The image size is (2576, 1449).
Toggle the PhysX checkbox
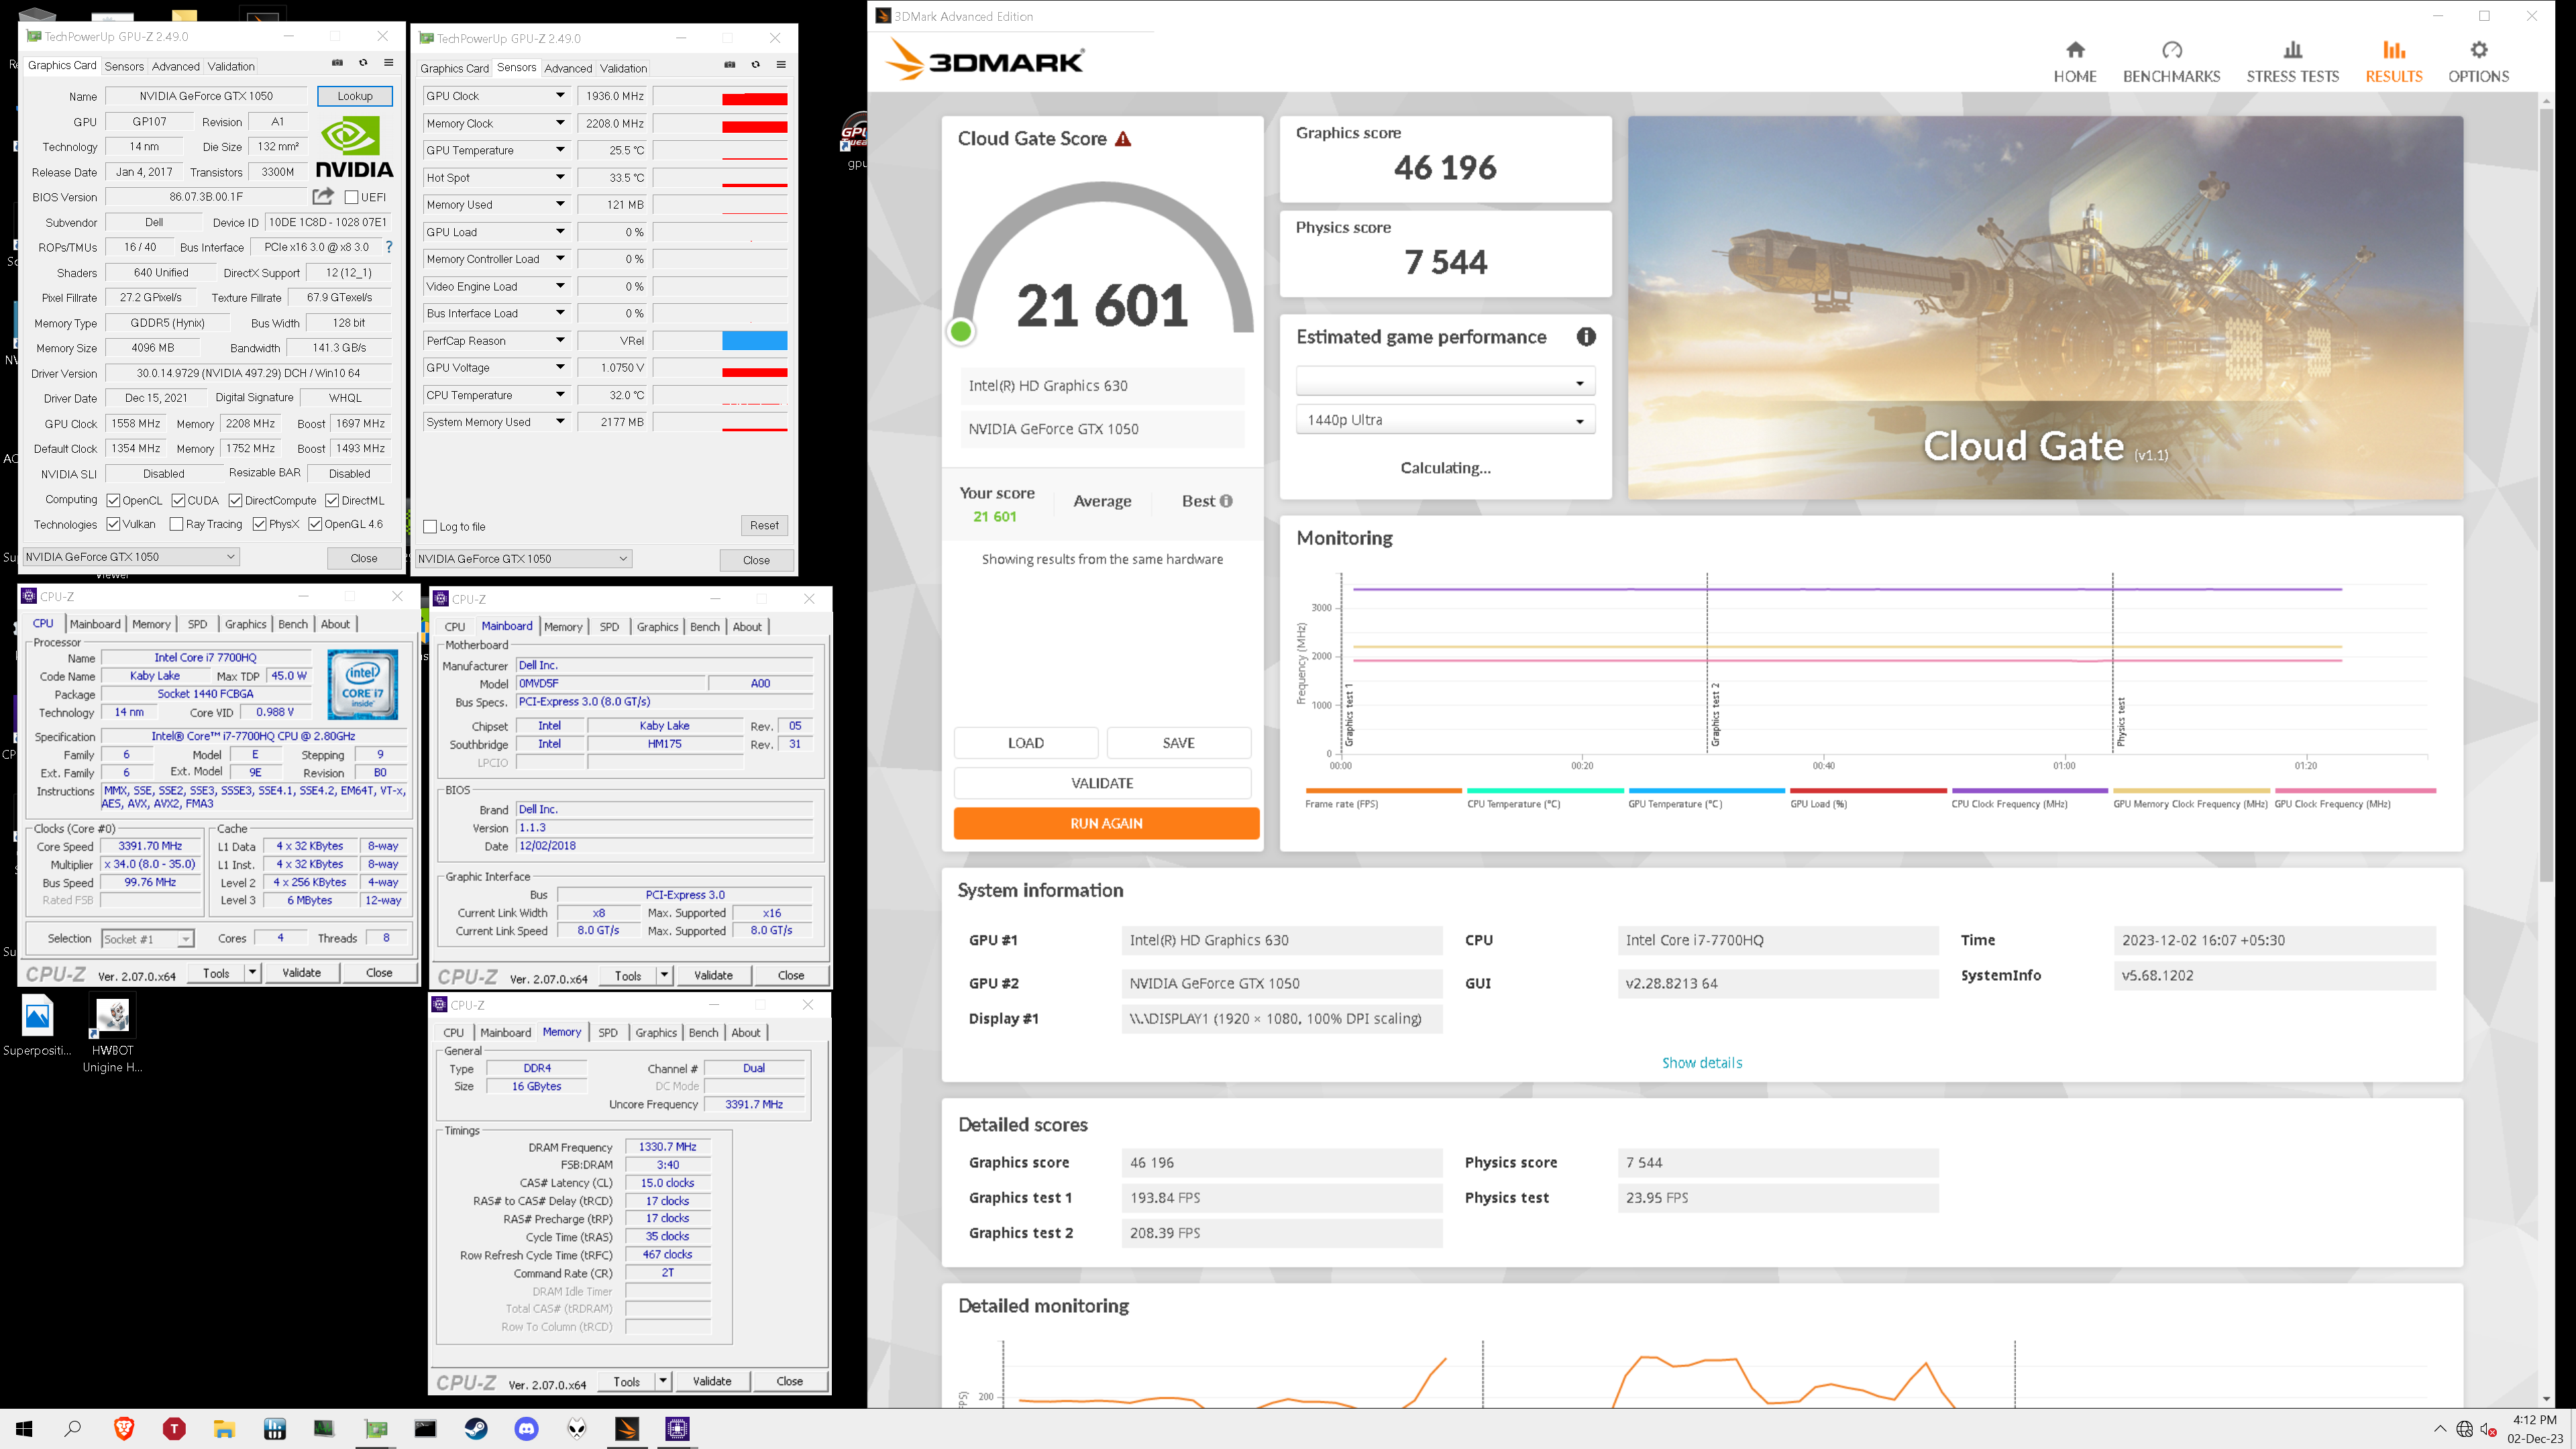point(259,524)
